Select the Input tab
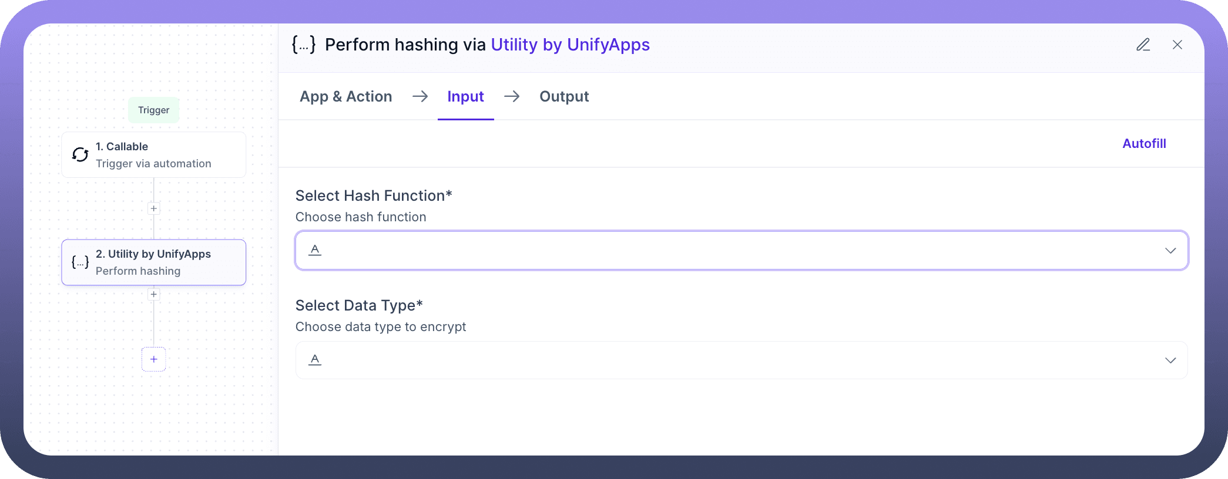1228x479 pixels. pos(465,96)
